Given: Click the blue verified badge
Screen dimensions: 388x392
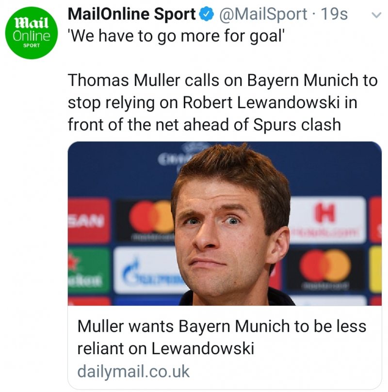Looking at the screenshot, I should pos(207,15).
